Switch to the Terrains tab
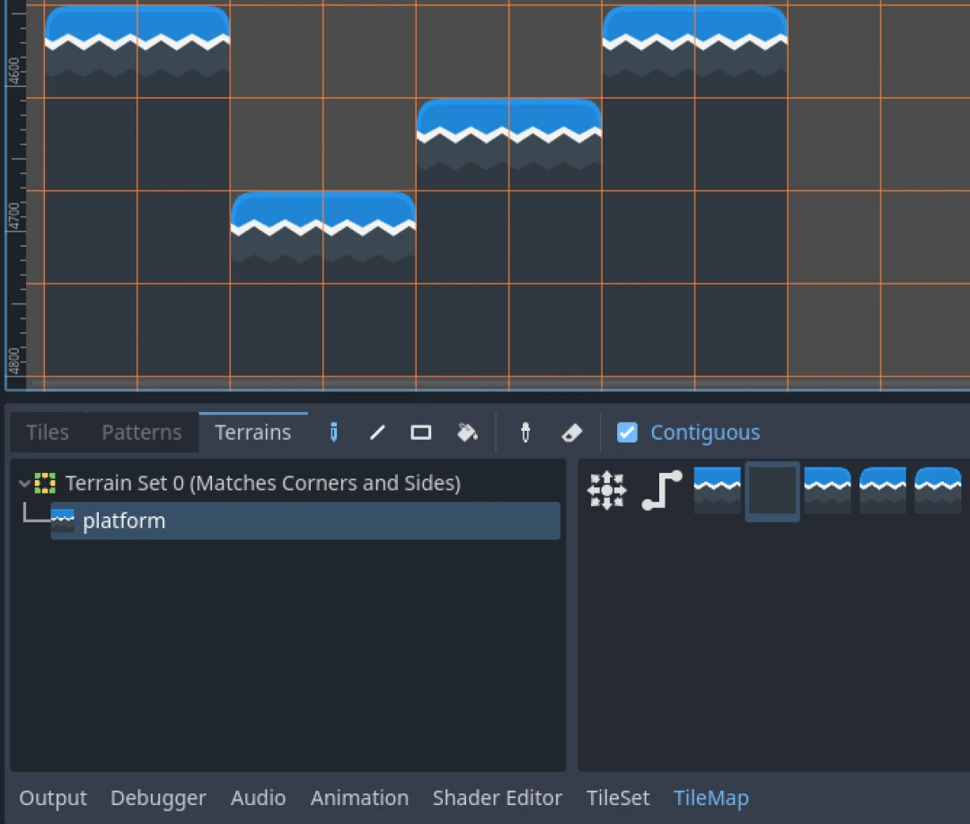Image resolution: width=970 pixels, height=824 pixels. click(x=253, y=432)
